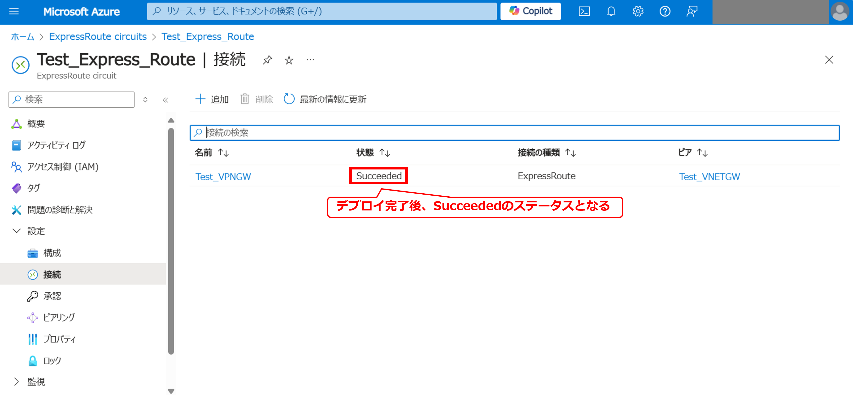The height and width of the screenshot is (395, 853).
Task: Select 概要 in the left menu
Action: 36,124
